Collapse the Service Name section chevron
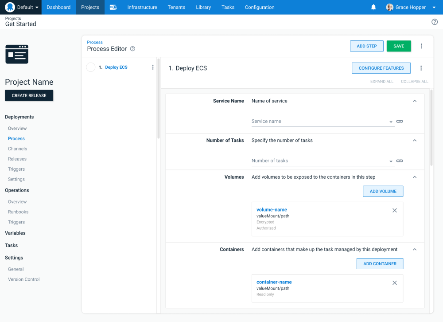The width and height of the screenshot is (443, 322). pyautogui.click(x=415, y=101)
